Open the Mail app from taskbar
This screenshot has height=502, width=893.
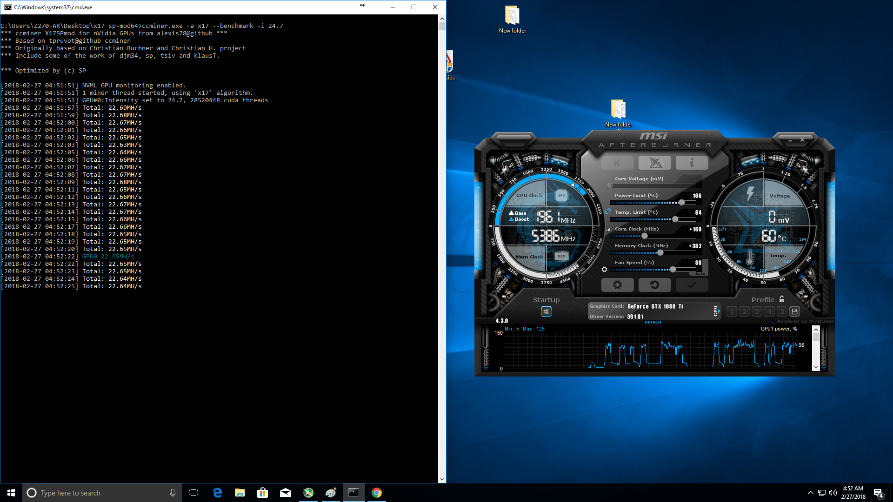[x=286, y=493]
